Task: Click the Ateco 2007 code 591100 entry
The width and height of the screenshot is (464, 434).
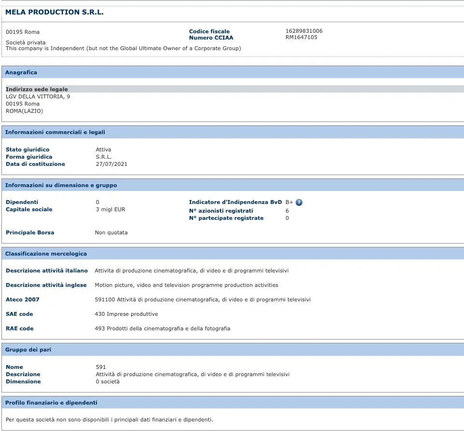Action: point(203,299)
